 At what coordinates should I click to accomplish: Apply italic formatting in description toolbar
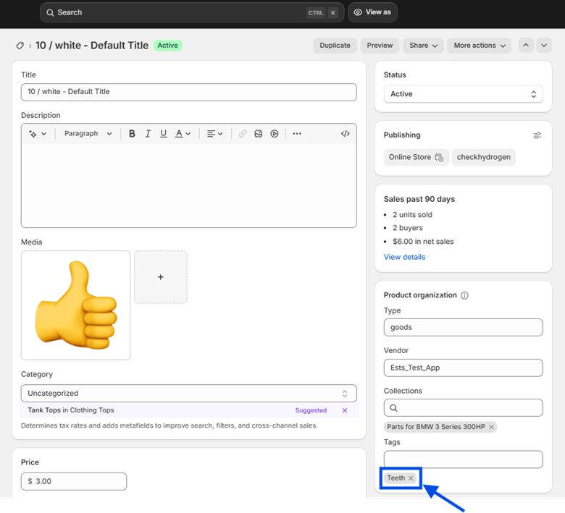tap(148, 134)
